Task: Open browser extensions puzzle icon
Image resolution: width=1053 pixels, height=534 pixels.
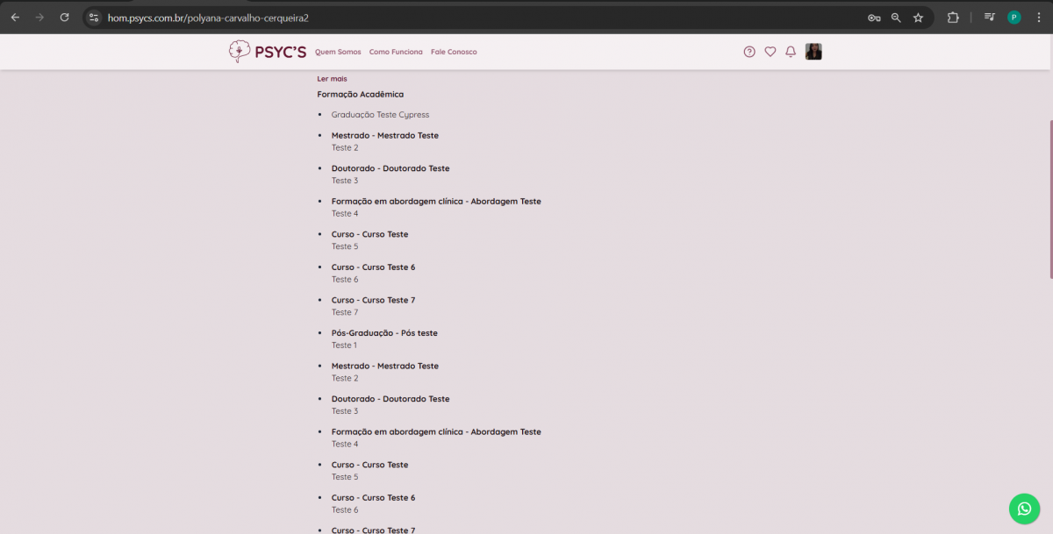Action: [953, 18]
